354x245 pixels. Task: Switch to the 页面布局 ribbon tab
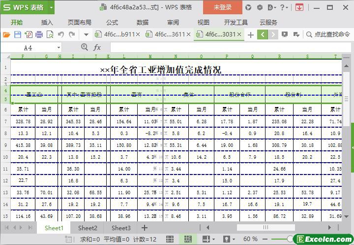coord(80,22)
